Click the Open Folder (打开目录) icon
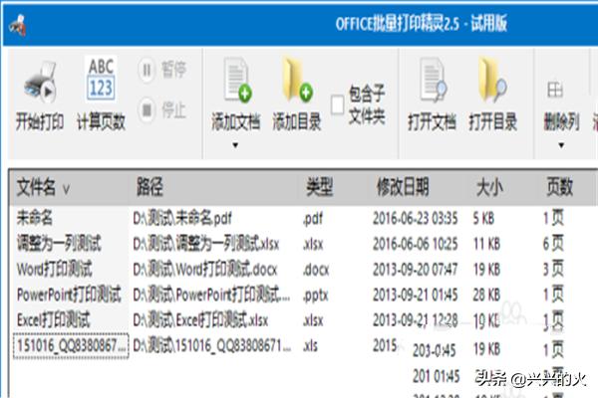 (x=492, y=80)
